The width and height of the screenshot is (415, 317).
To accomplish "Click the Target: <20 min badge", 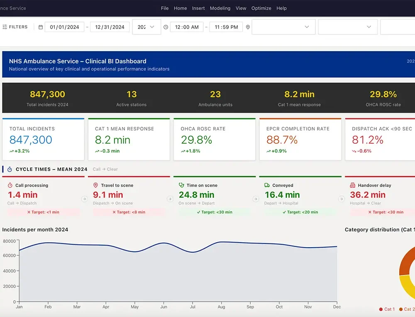I will [x=300, y=212].
